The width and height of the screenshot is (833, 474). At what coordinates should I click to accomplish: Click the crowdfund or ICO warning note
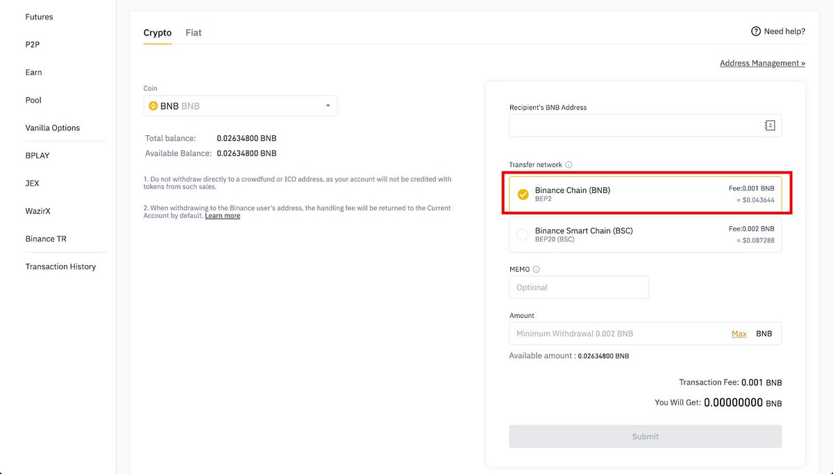[298, 183]
